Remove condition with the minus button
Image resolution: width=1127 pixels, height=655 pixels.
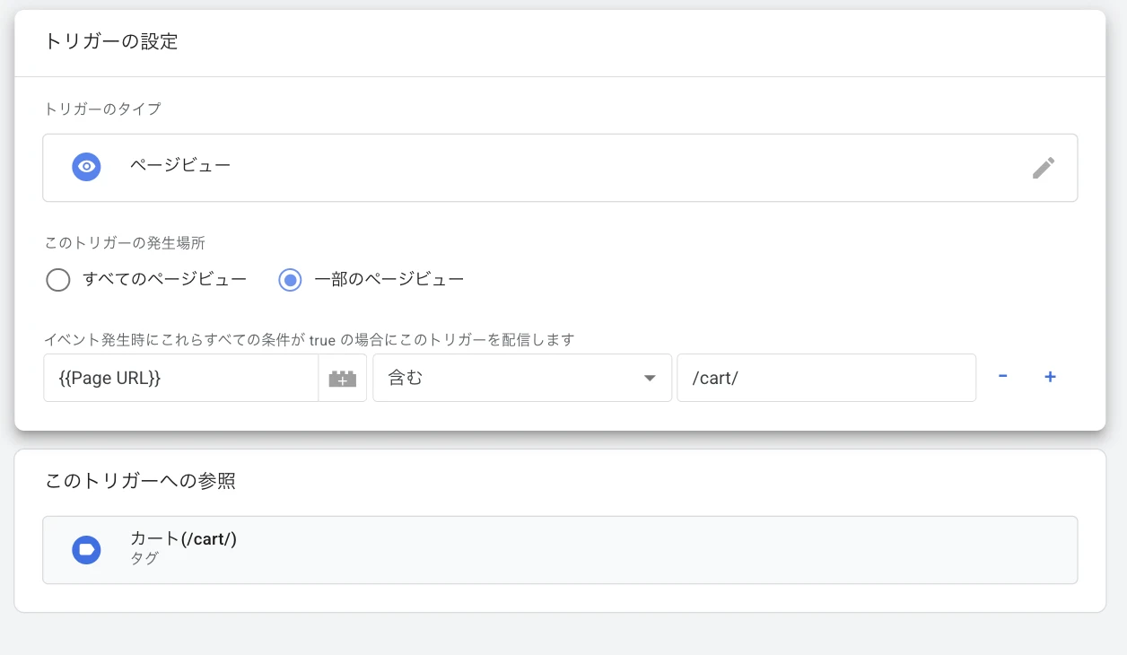click(x=1002, y=377)
